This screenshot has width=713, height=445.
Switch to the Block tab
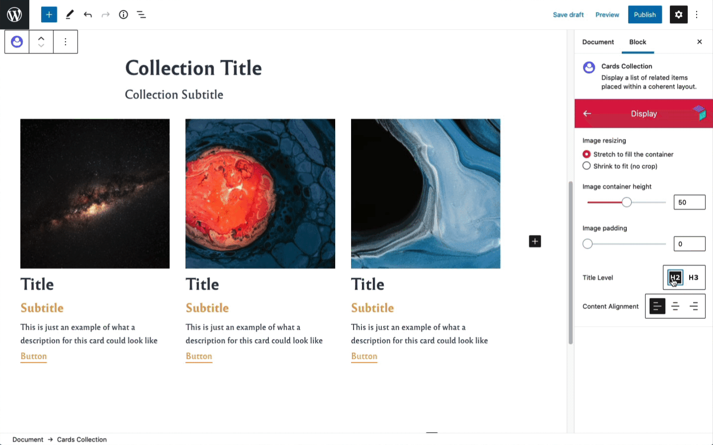point(638,42)
